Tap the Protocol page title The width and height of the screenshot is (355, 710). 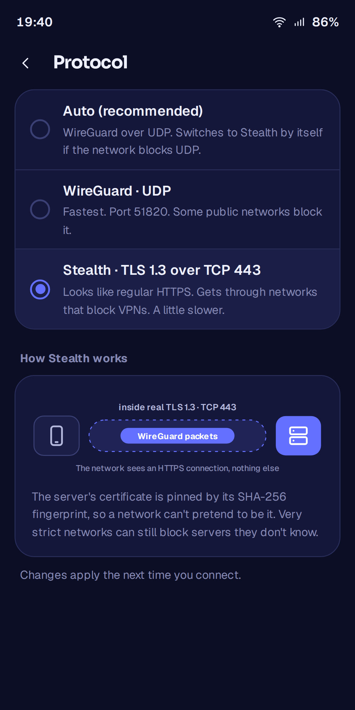pyautogui.click(x=90, y=62)
